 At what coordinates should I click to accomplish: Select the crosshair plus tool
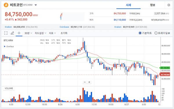pos(19,33)
